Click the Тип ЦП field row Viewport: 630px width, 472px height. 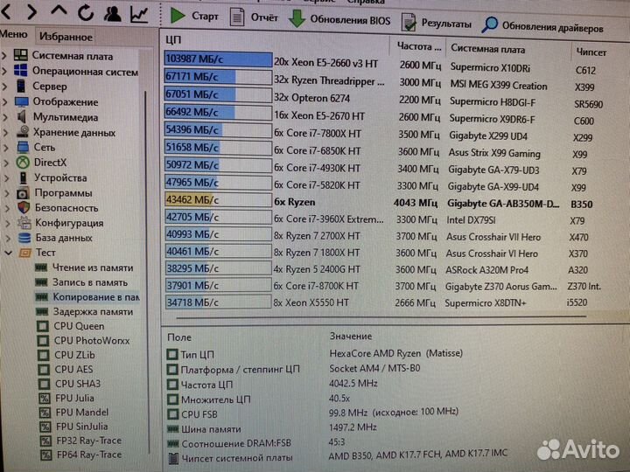tap(315, 354)
